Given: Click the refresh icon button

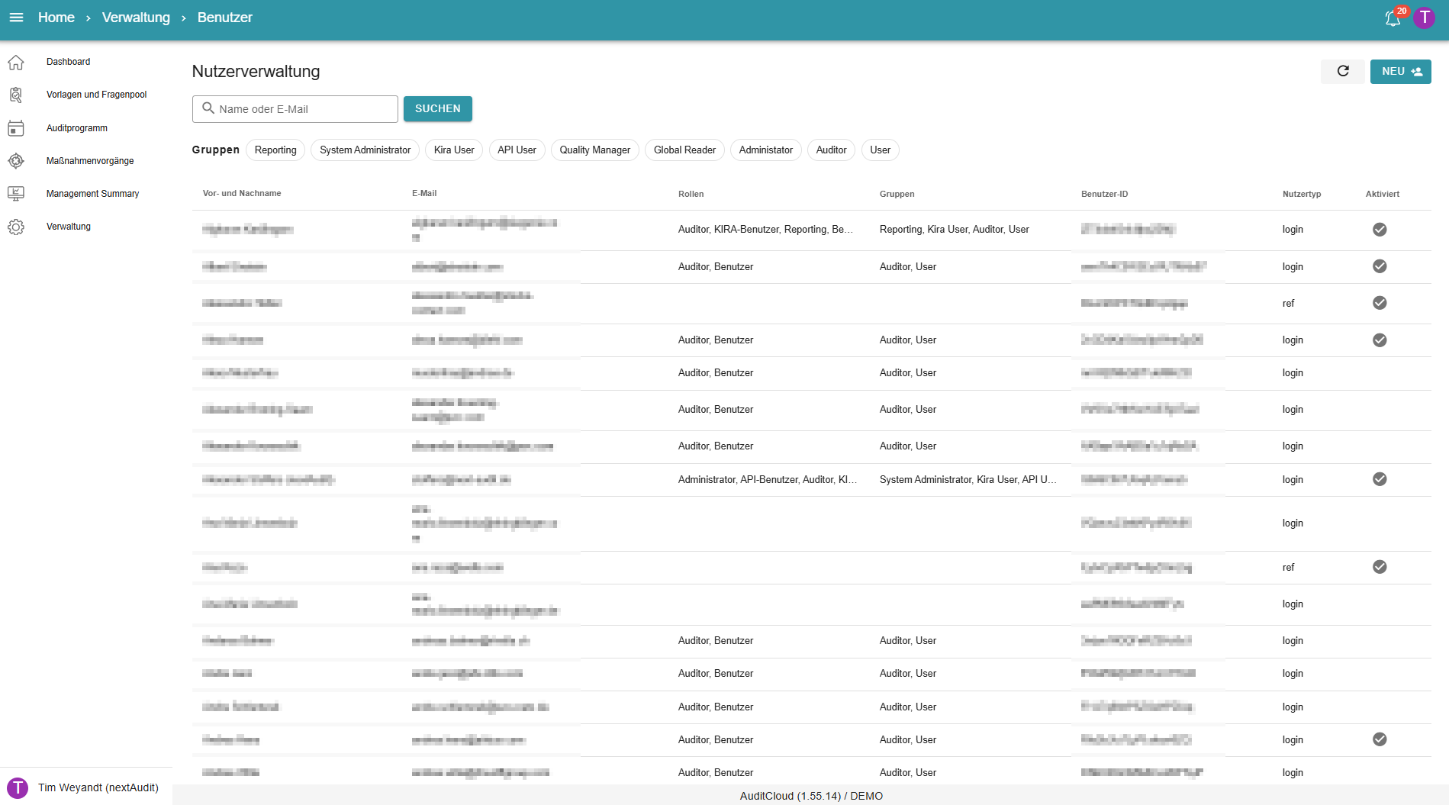Looking at the screenshot, I should [1343, 71].
